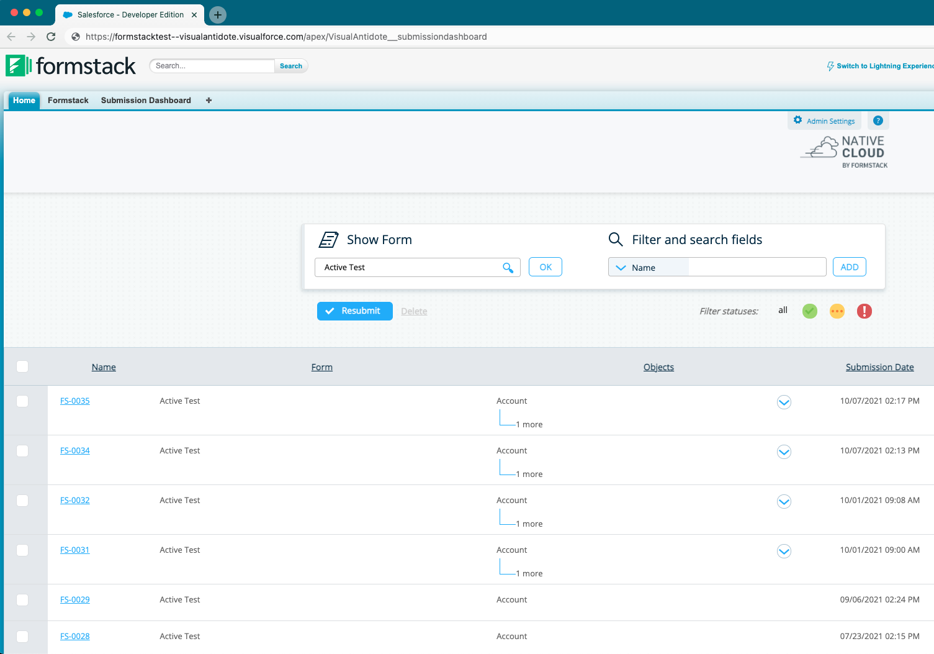Open help via the blue question mark icon
This screenshot has width=934, height=654.
878,120
